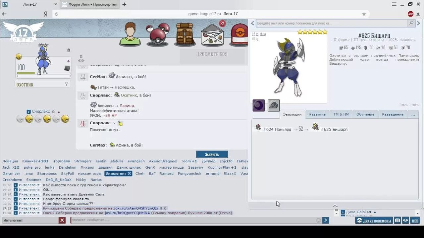Click the Liga 17 winged logo
This screenshot has width=424, height=238.
coord(23,32)
